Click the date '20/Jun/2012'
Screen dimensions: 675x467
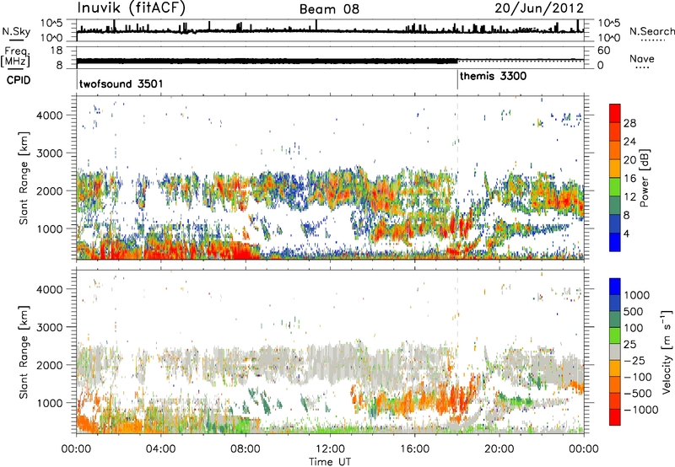click(539, 8)
